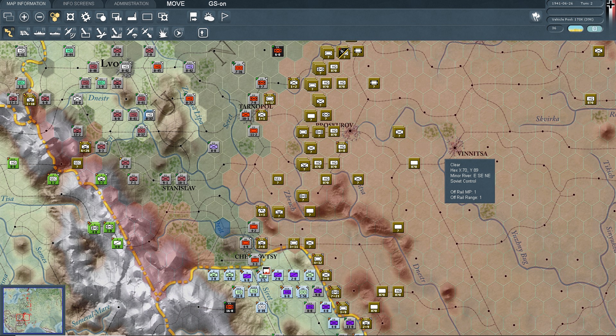The height and width of the screenshot is (336, 616).
Task: Select F1 ground move mode
Action: pyautogui.click(x=9, y=33)
